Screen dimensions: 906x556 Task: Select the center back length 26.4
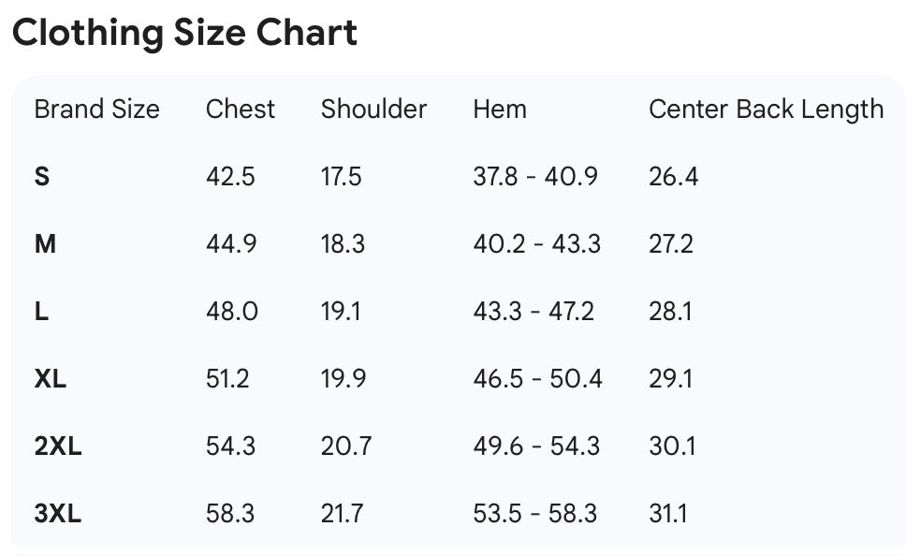[x=673, y=177]
